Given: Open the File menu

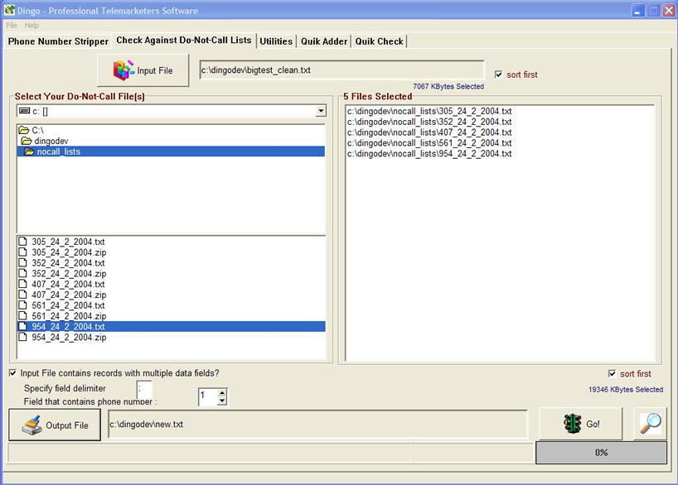Looking at the screenshot, I should tap(12, 26).
